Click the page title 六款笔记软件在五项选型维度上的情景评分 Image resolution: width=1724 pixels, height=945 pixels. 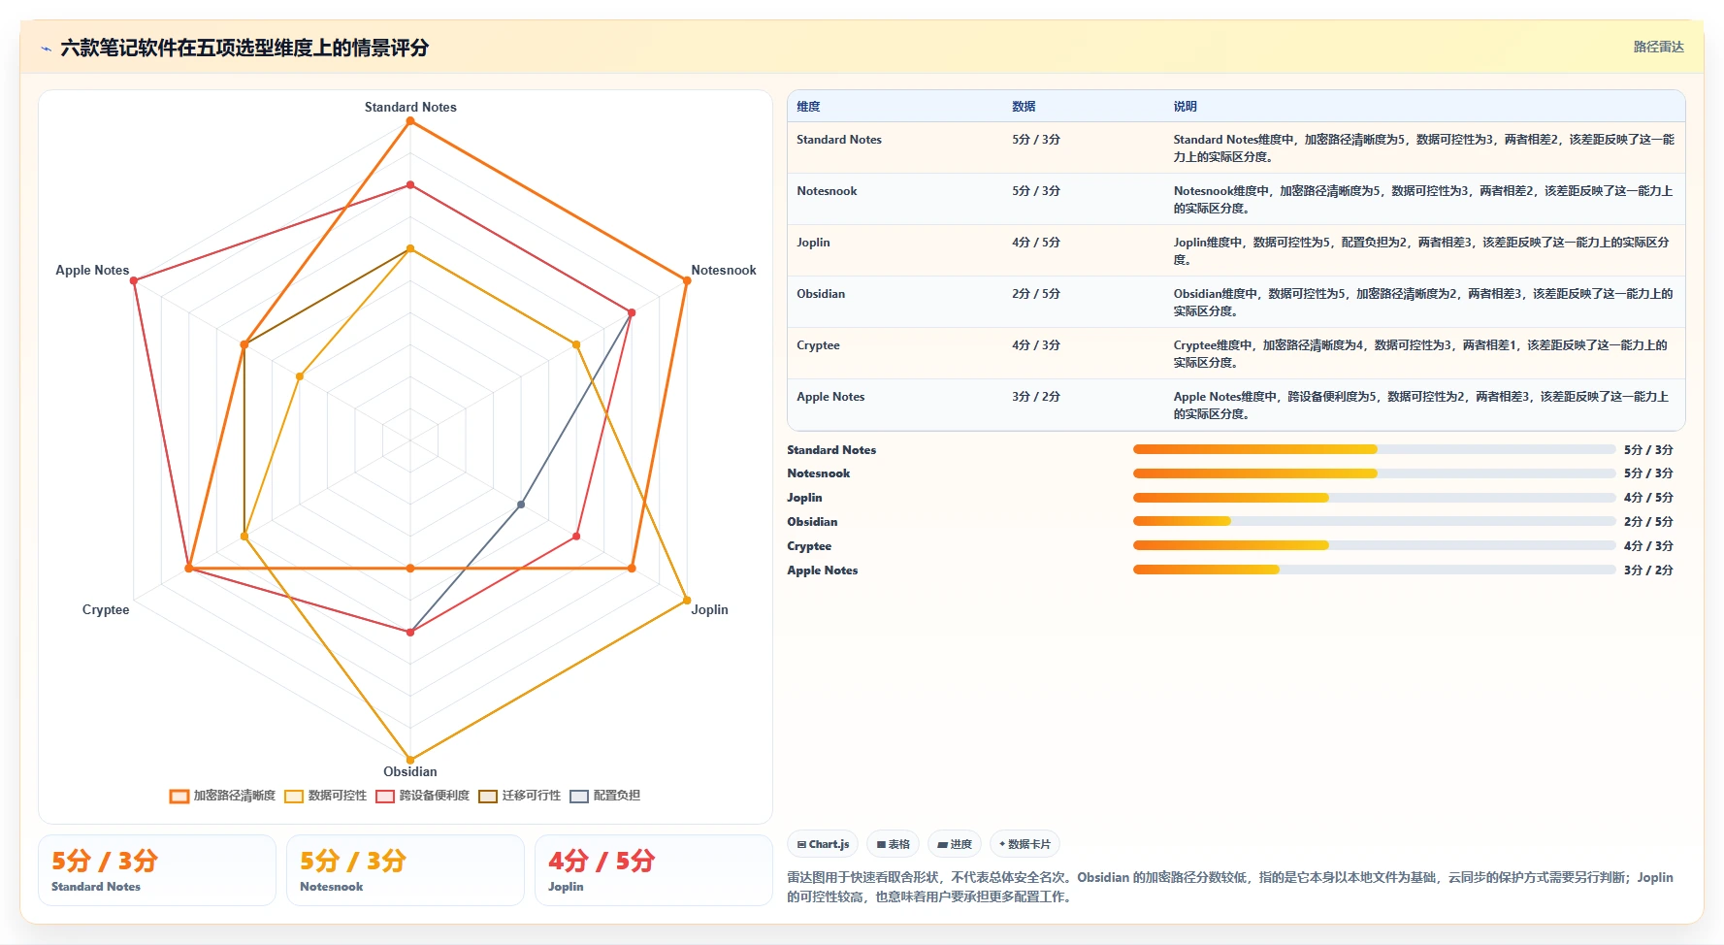pos(244,48)
